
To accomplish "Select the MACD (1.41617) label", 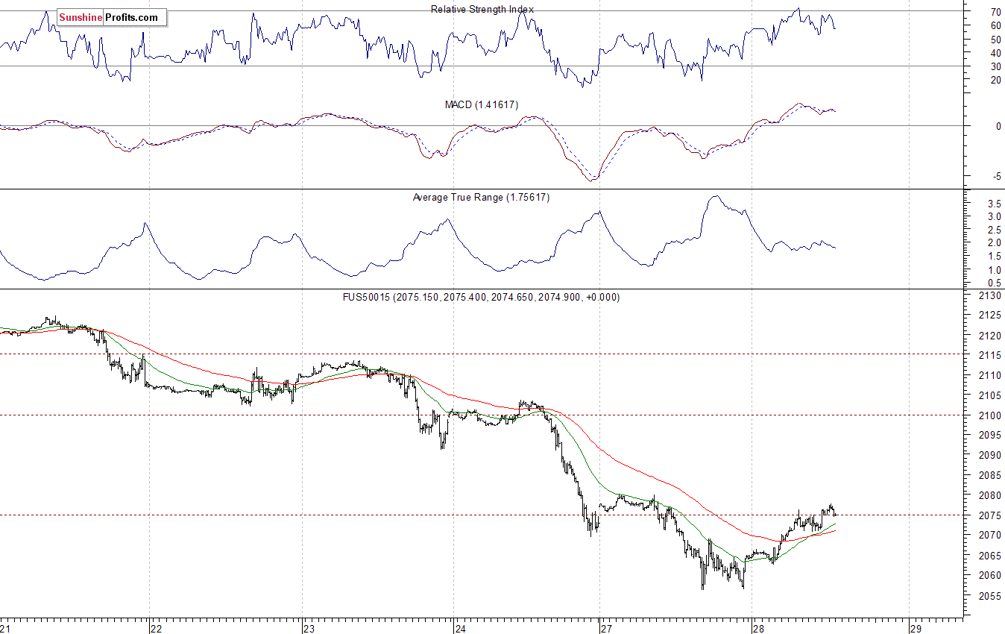I will tap(482, 105).
